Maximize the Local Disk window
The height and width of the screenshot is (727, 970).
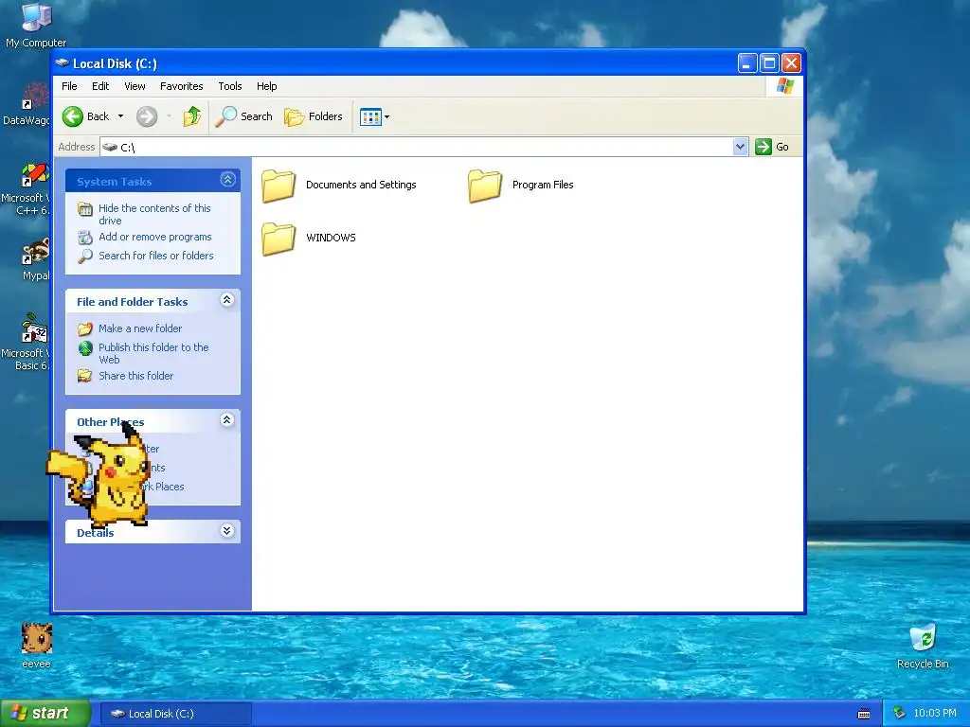tap(769, 63)
